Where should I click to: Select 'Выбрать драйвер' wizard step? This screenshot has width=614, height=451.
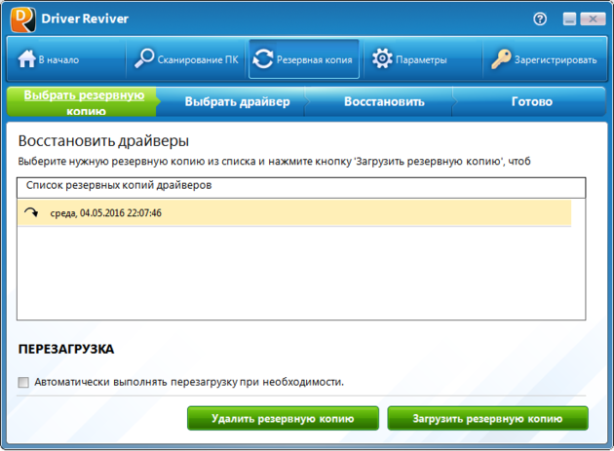(x=237, y=101)
